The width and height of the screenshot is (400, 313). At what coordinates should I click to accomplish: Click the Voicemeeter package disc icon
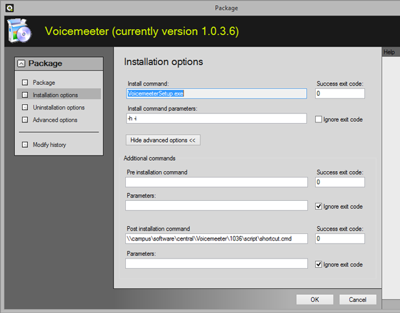19,32
